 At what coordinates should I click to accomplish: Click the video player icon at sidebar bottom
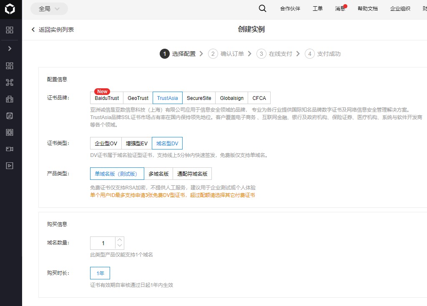coord(10,165)
